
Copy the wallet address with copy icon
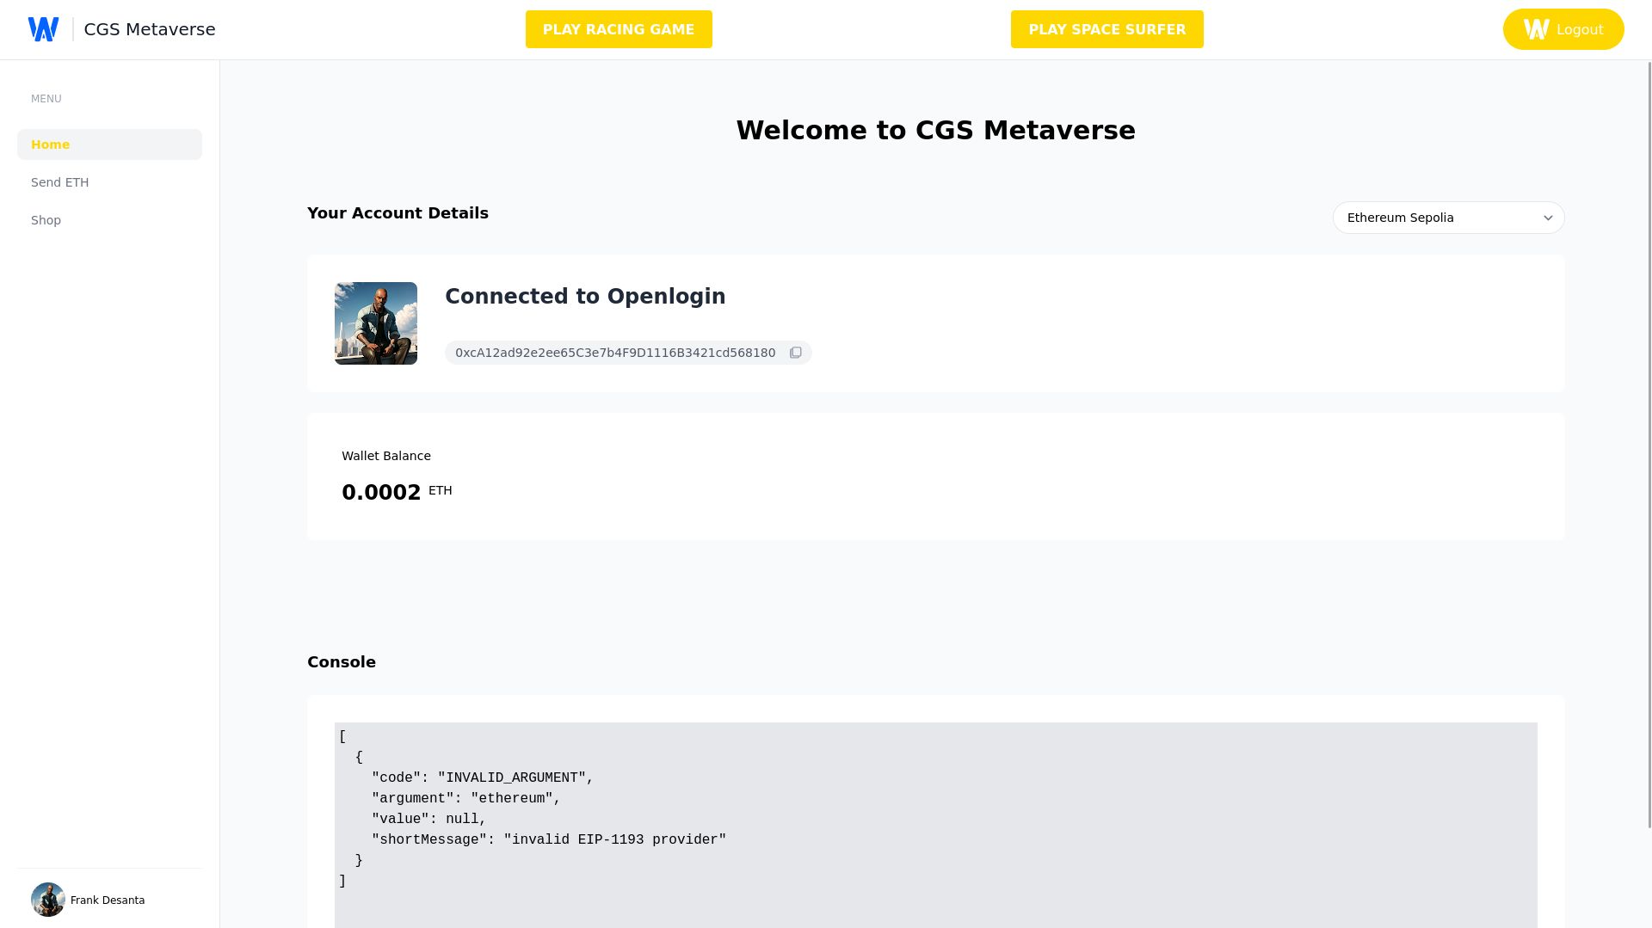coord(796,353)
